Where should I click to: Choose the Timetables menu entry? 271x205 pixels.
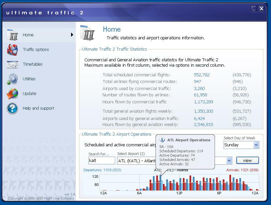coord(33,64)
